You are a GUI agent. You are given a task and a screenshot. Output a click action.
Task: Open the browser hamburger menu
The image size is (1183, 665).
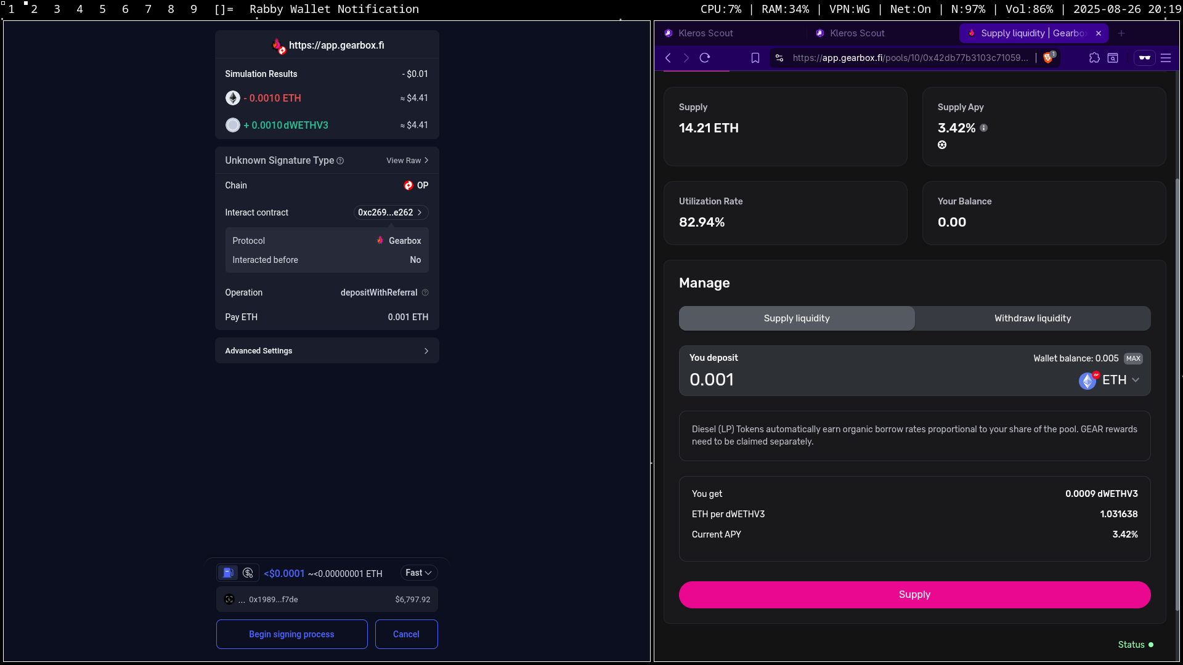[x=1166, y=58]
